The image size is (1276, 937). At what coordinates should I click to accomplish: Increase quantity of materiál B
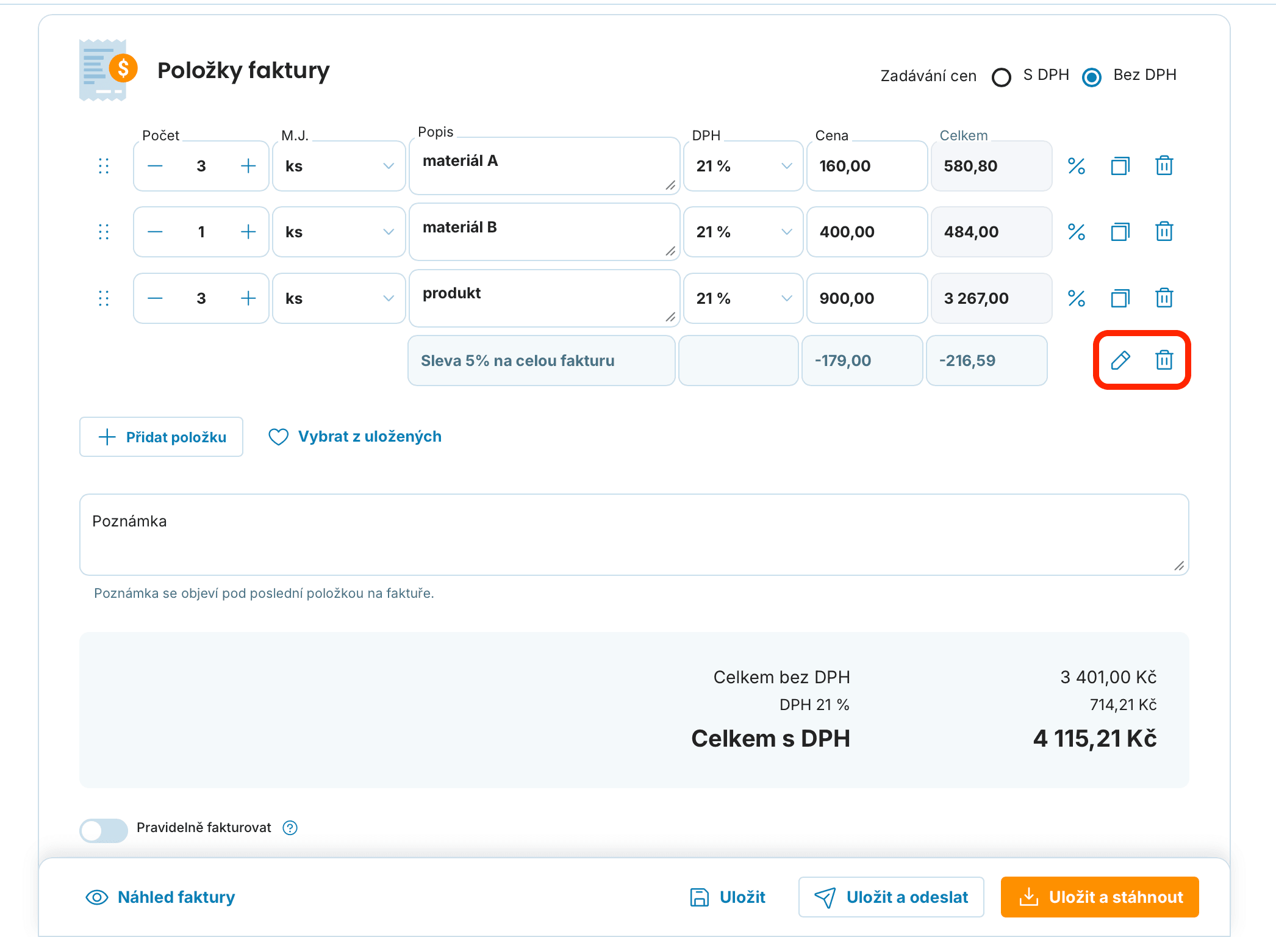point(248,232)
